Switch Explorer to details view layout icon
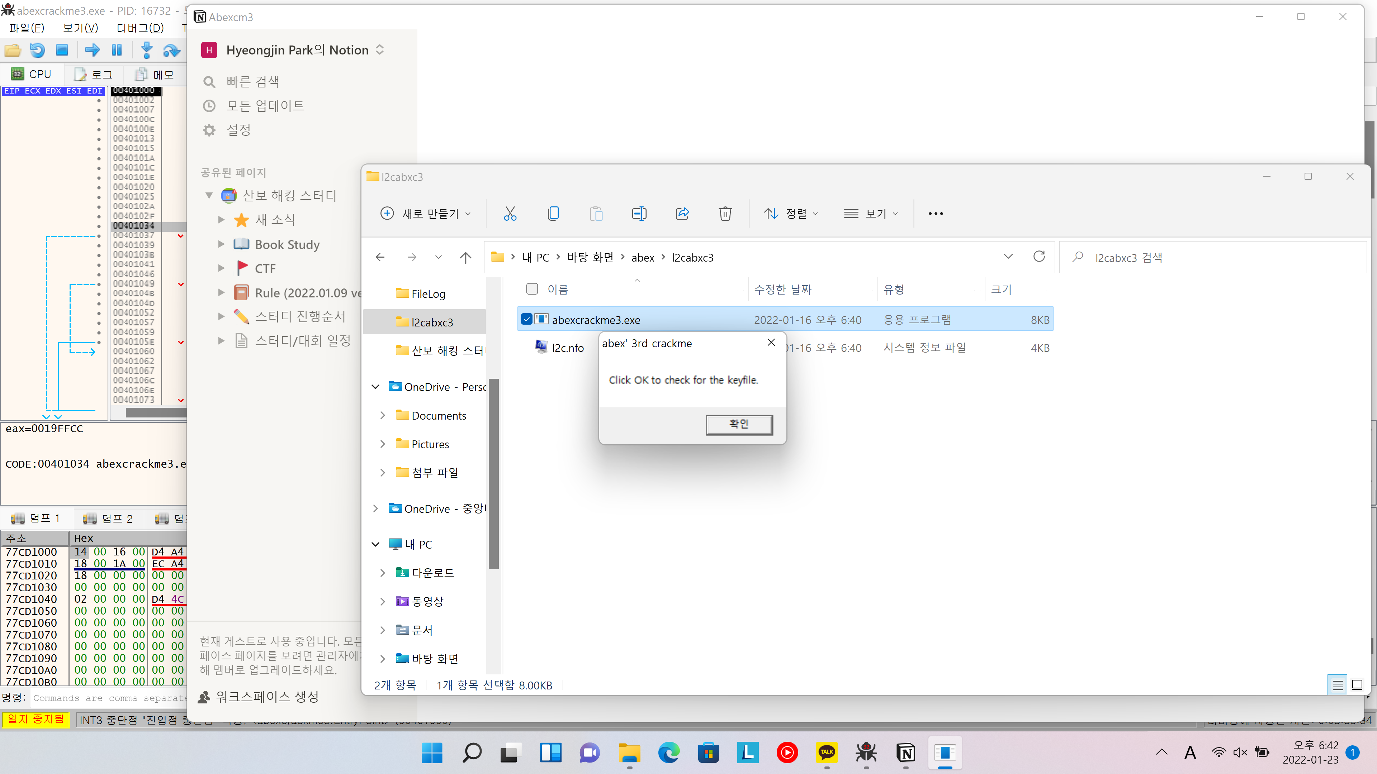 tap(1338, 685)
